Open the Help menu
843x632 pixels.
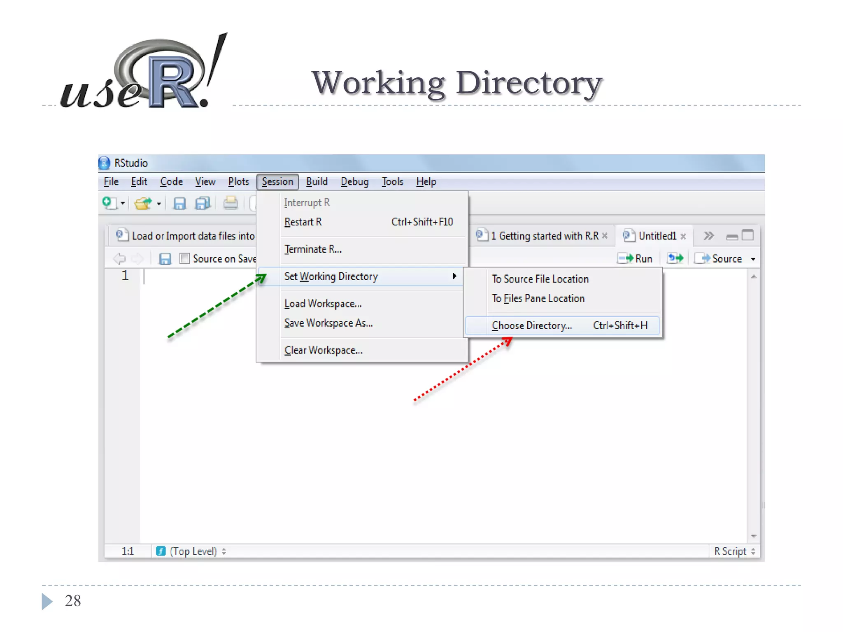(x=426, y=181)
